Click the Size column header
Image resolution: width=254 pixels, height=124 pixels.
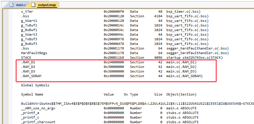(158, 94)
